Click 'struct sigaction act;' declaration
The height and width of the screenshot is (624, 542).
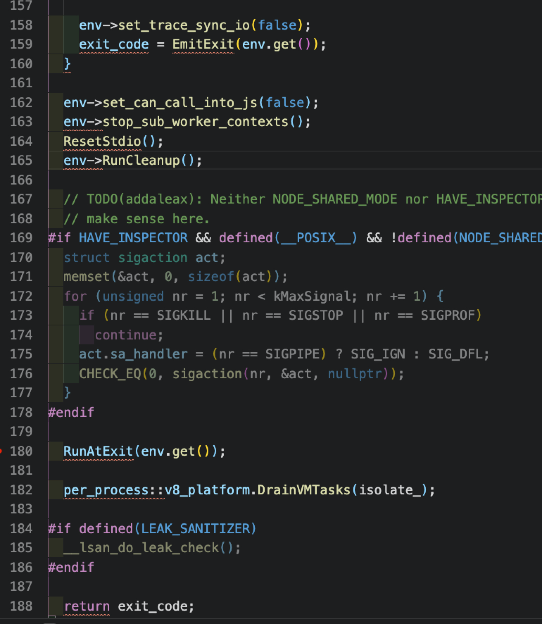[x=144, y=257]
